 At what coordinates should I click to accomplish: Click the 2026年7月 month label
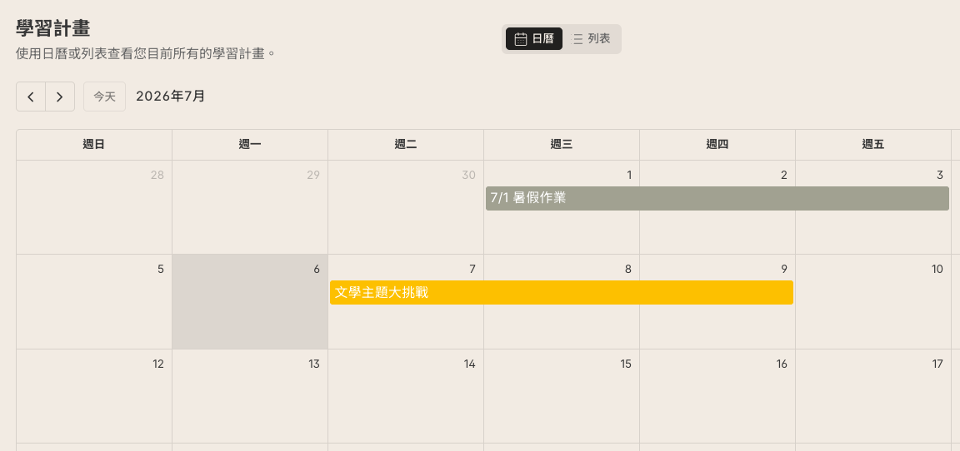click(171, 97)
